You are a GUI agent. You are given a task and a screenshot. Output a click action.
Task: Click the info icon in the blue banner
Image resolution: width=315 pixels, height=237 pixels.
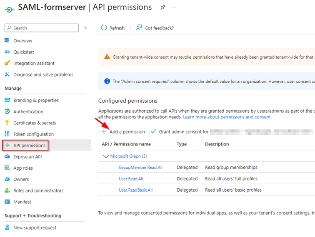point(107,81)
